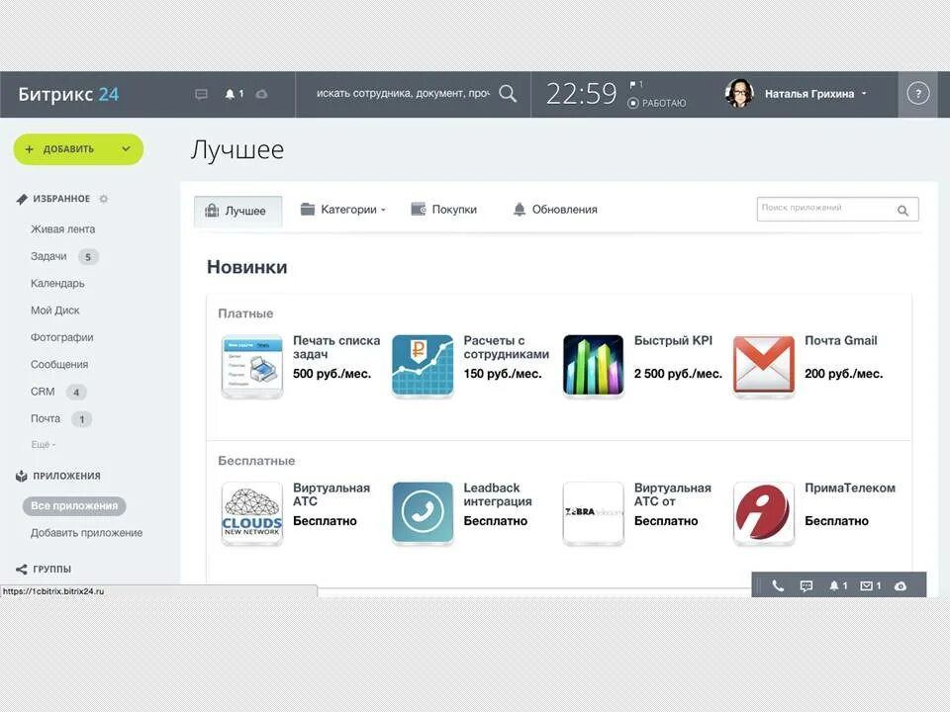Image resolution: width=950 pixels, height=712 pixels.
Task: Click Быстрый KPI title link
Action: click(x=673, y=340)
